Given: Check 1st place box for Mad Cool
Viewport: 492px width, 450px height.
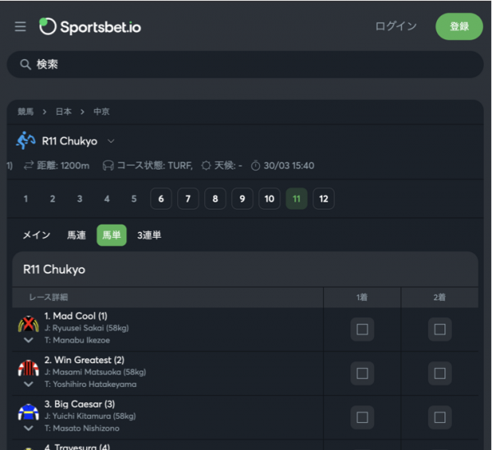Looking at the screenshot, I should (x=362, y=330).
